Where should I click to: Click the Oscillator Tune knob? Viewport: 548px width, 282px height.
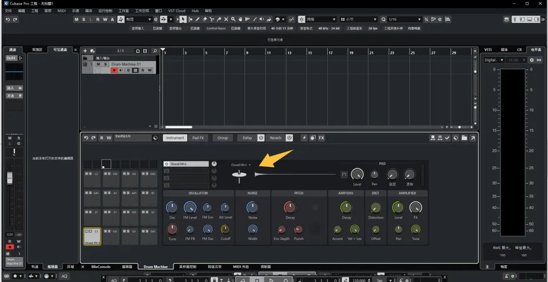tap(173, 229)
